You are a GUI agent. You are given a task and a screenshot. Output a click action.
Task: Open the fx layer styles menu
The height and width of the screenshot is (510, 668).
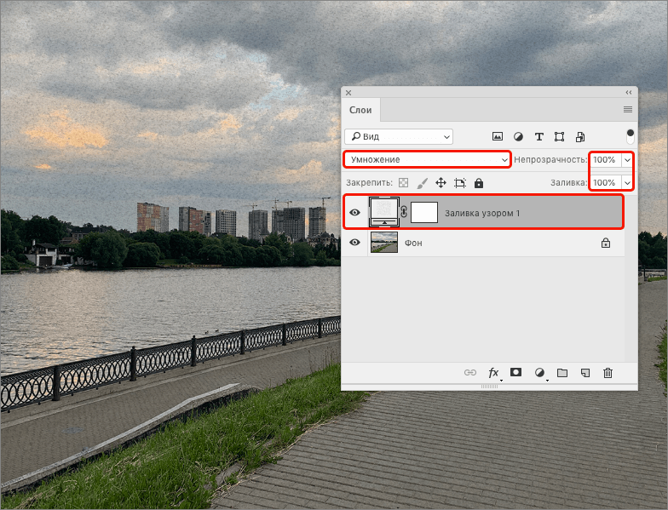(493, 373)
